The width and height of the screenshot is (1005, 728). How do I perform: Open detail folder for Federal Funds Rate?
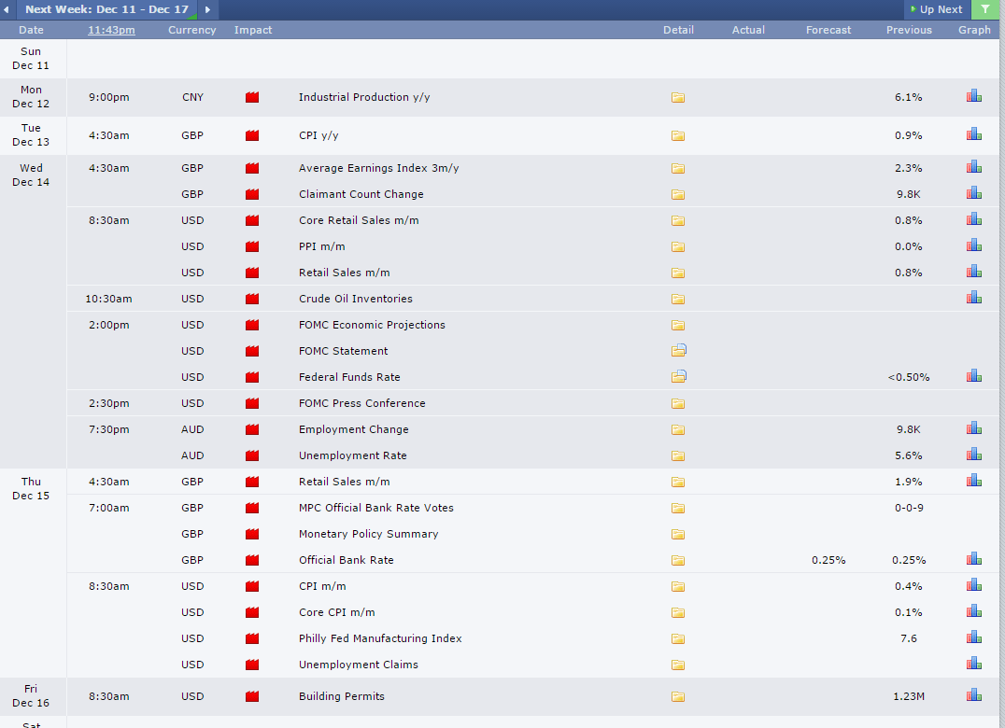679,376
